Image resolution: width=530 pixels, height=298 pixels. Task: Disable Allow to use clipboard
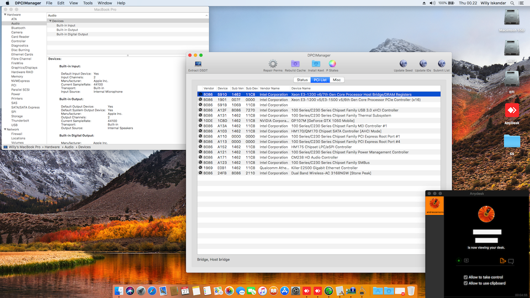click(x=465, y=283)
